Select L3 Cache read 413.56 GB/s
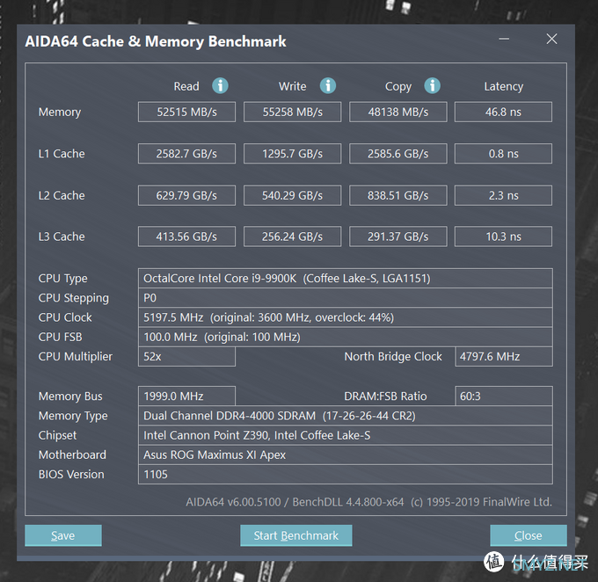The width and height of the screenshot is (598, 582). [186, 236]
